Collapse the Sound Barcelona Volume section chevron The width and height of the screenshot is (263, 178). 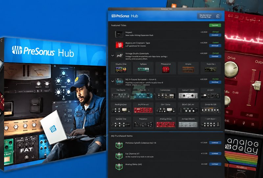point(112,81)
